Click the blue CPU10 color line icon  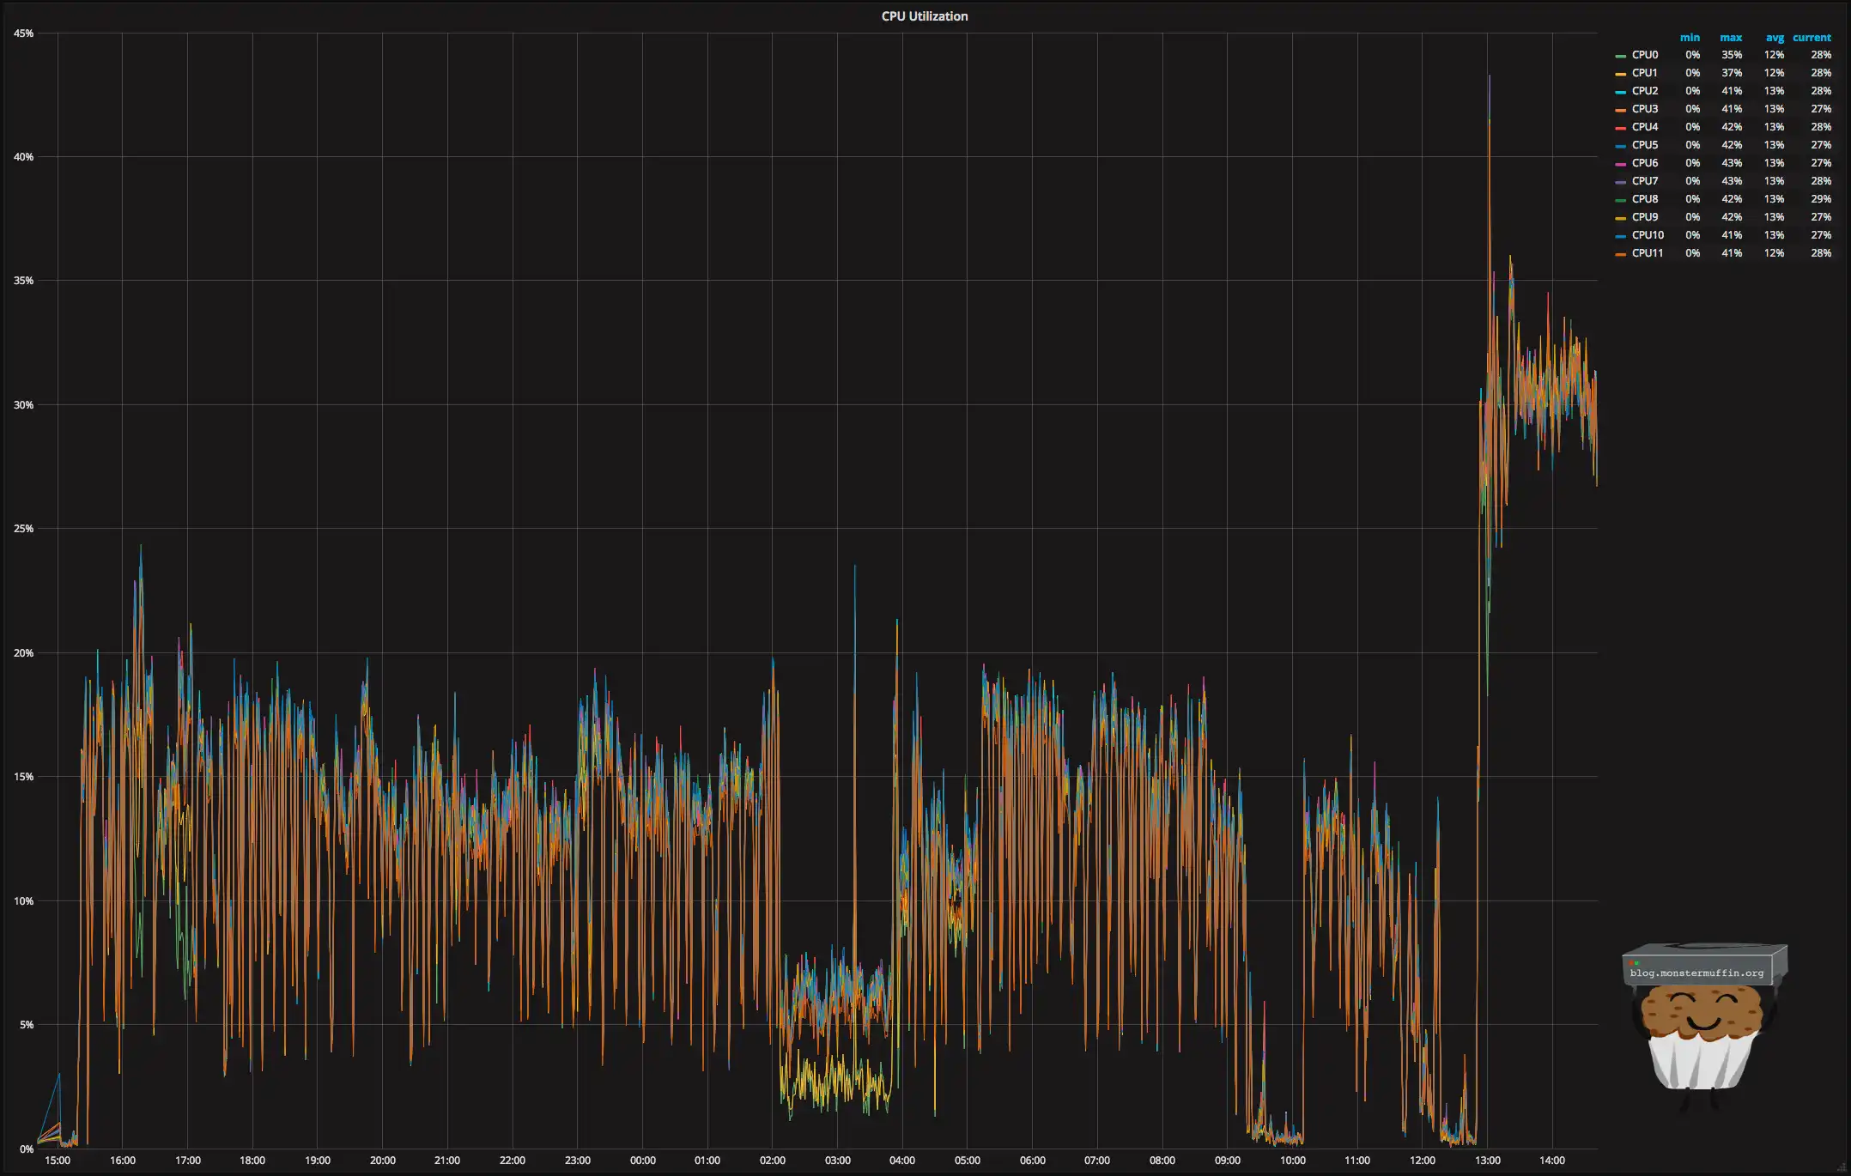click(x=1620, y=236)
